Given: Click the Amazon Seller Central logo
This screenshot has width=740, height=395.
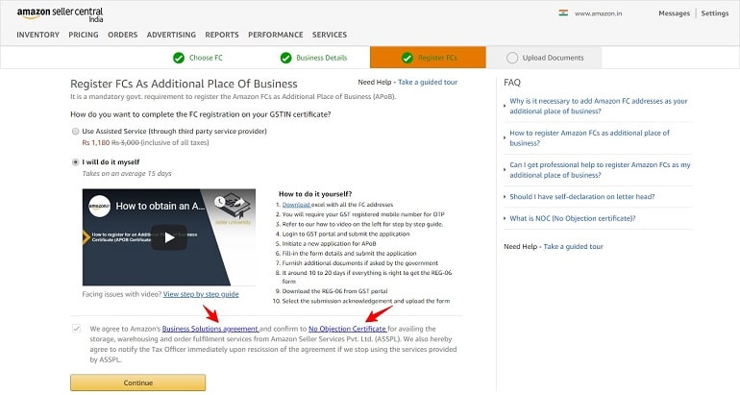Looking at the screenshot, I should tap(60, 14).
